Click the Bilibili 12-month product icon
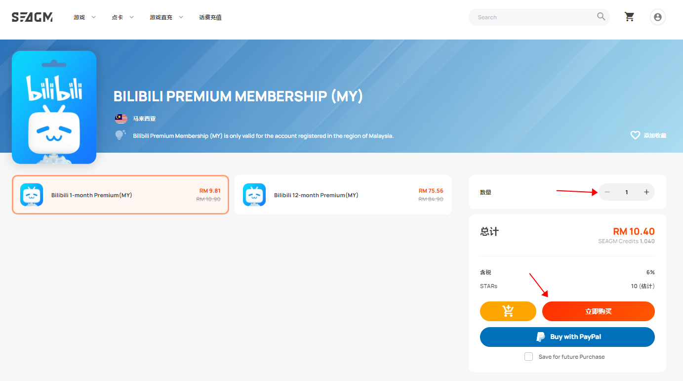The image size is (683, 381). tap(254, 195)
